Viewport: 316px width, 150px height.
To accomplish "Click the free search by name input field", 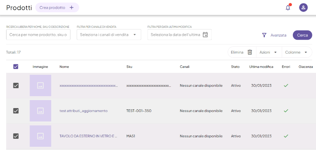I will click(38, 35).
